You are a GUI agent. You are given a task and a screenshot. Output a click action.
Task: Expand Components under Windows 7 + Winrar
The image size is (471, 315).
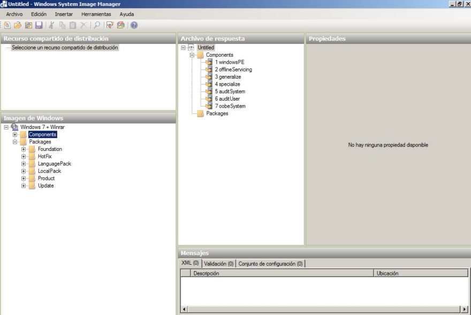point(15,135)
